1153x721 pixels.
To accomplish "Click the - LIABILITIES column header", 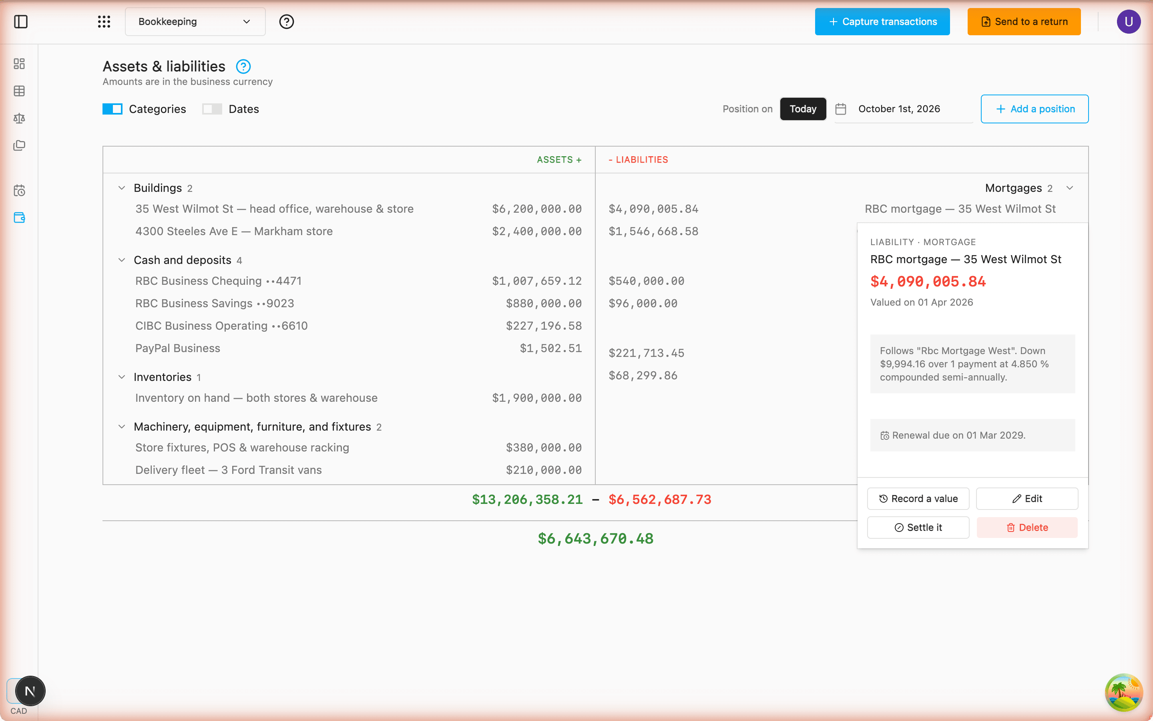I will (638, 160).
